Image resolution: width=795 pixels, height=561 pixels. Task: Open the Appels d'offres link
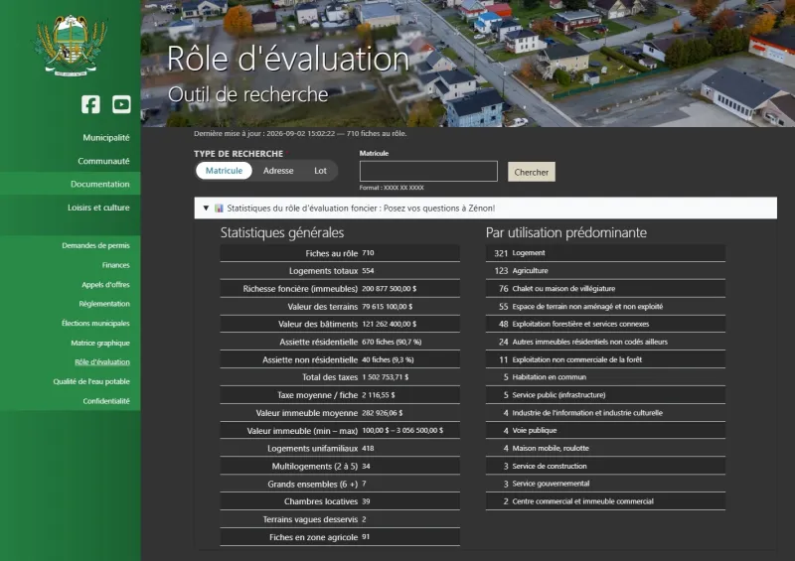point(105,284)
